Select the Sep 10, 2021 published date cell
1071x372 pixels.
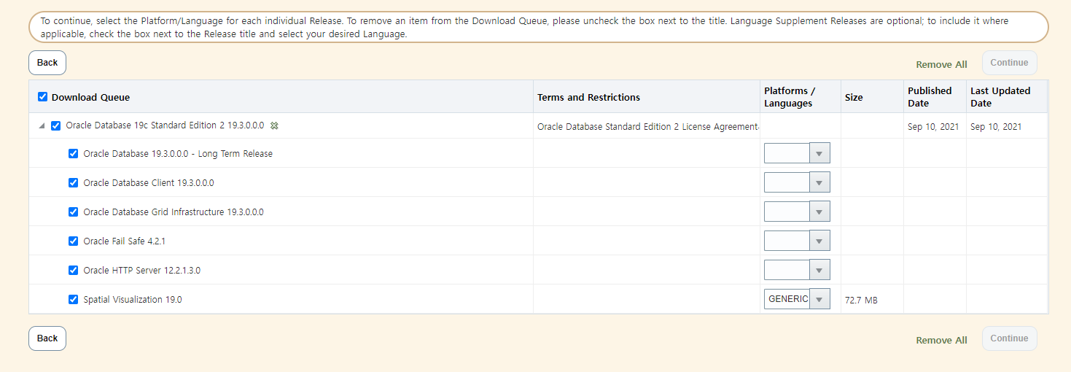(933, 126)
